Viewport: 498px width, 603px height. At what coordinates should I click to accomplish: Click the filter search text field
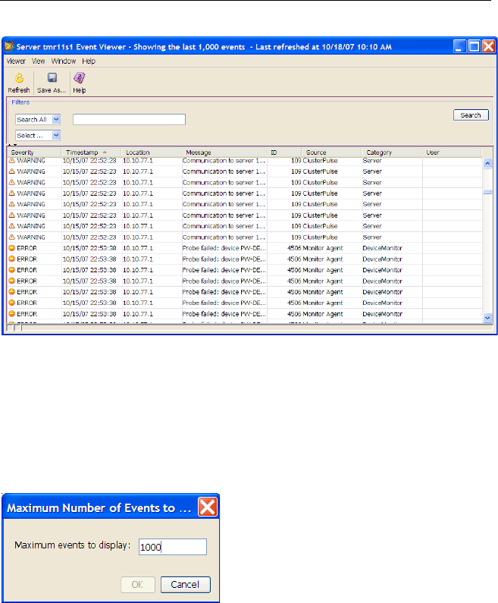tap(129, 119)
